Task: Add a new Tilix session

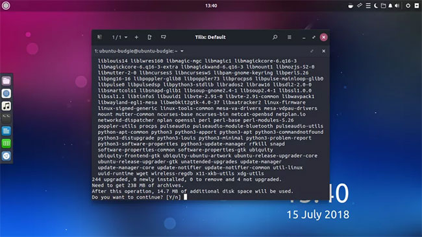Action: 136,37
